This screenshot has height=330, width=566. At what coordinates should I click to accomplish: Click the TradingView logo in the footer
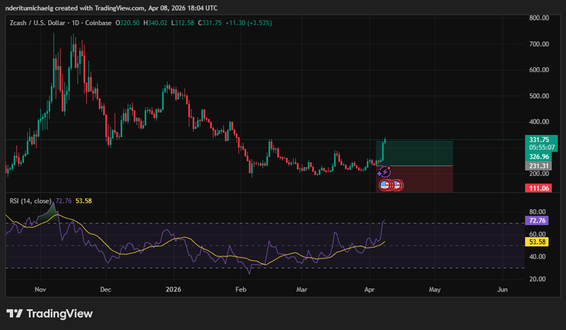tap(49, 314)
